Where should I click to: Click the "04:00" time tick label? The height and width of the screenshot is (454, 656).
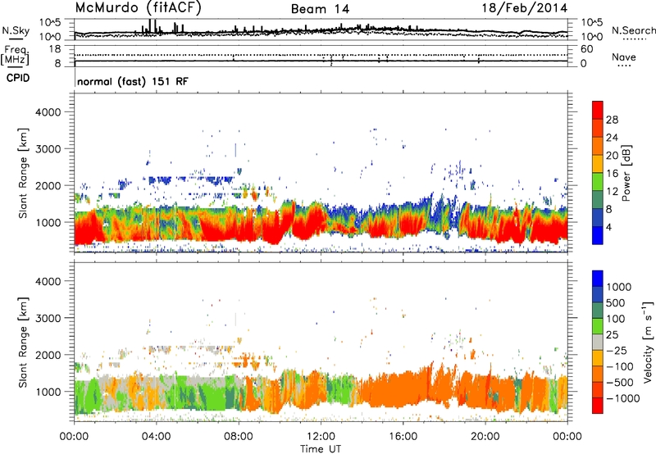[x=156, y=437]
